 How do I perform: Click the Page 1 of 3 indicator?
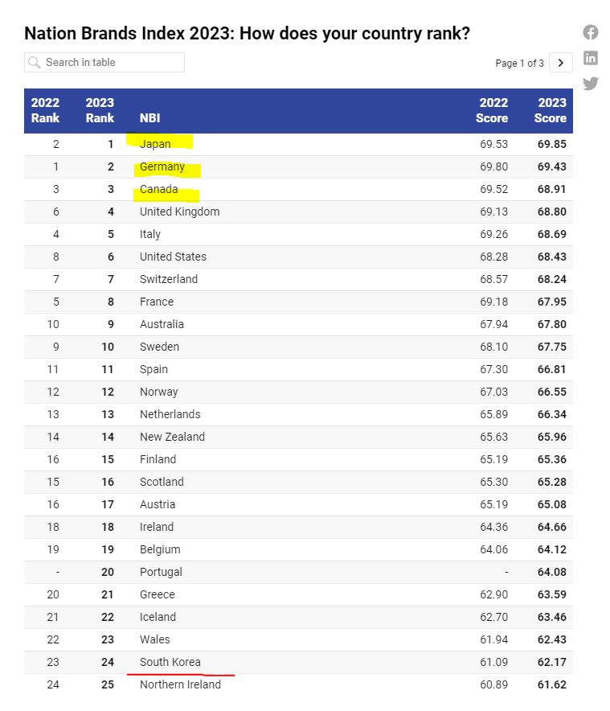(x=519, y=63)
